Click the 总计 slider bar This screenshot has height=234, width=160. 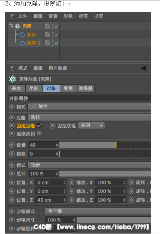(x=105, y=174)
